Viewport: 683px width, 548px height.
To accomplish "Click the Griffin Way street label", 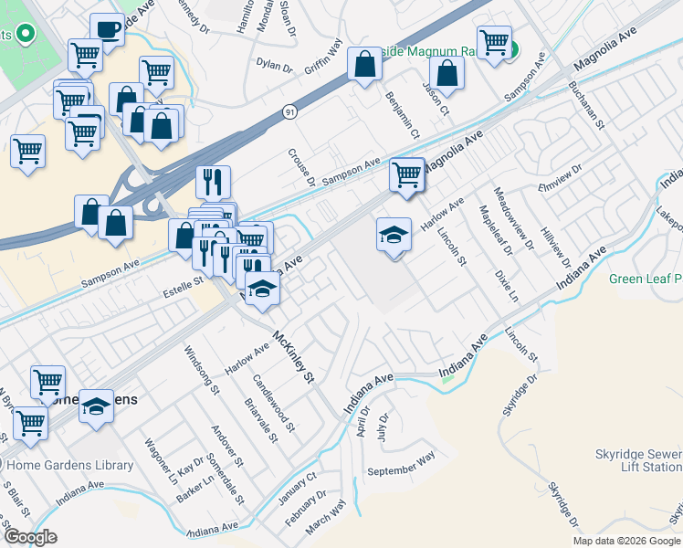I will pyautogui.click(x=323, y=57).
